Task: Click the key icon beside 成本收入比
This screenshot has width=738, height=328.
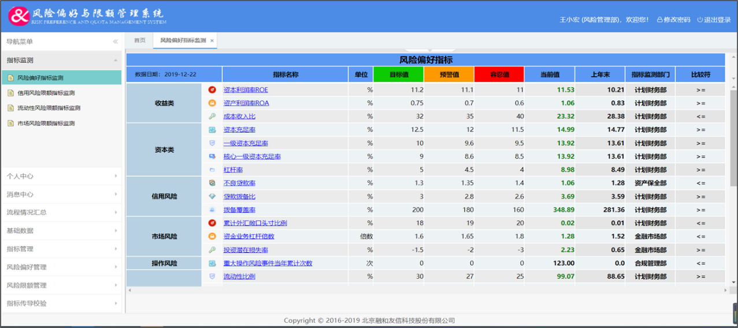Action: (212, 116)
